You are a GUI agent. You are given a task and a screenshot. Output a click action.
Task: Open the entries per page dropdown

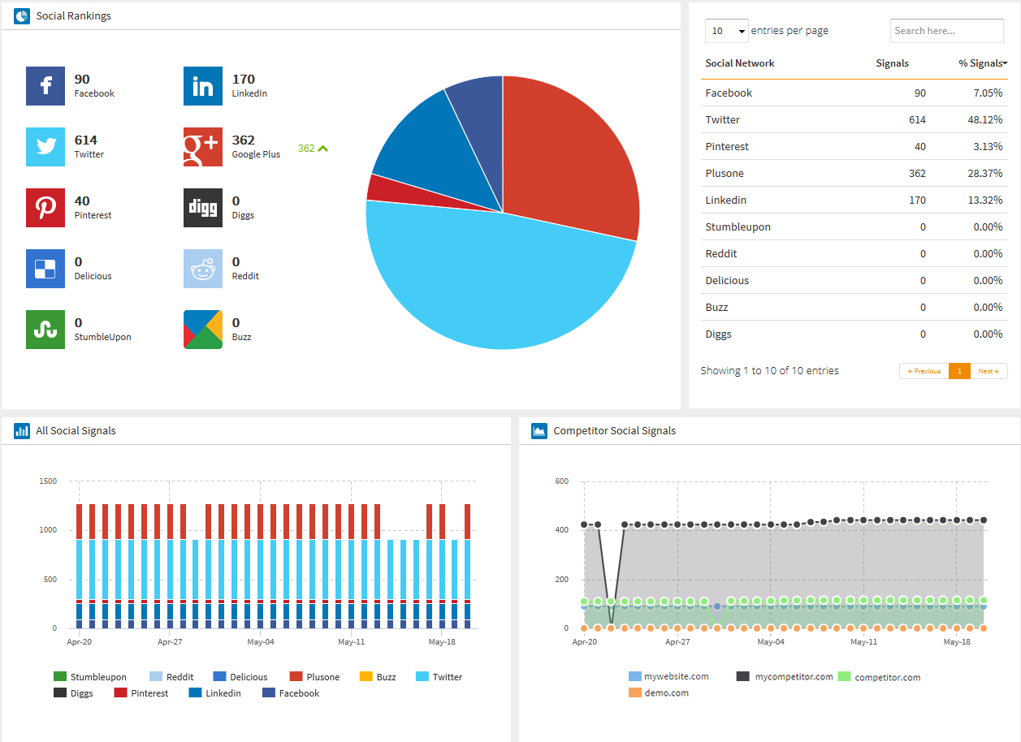(x=726, y=31)
